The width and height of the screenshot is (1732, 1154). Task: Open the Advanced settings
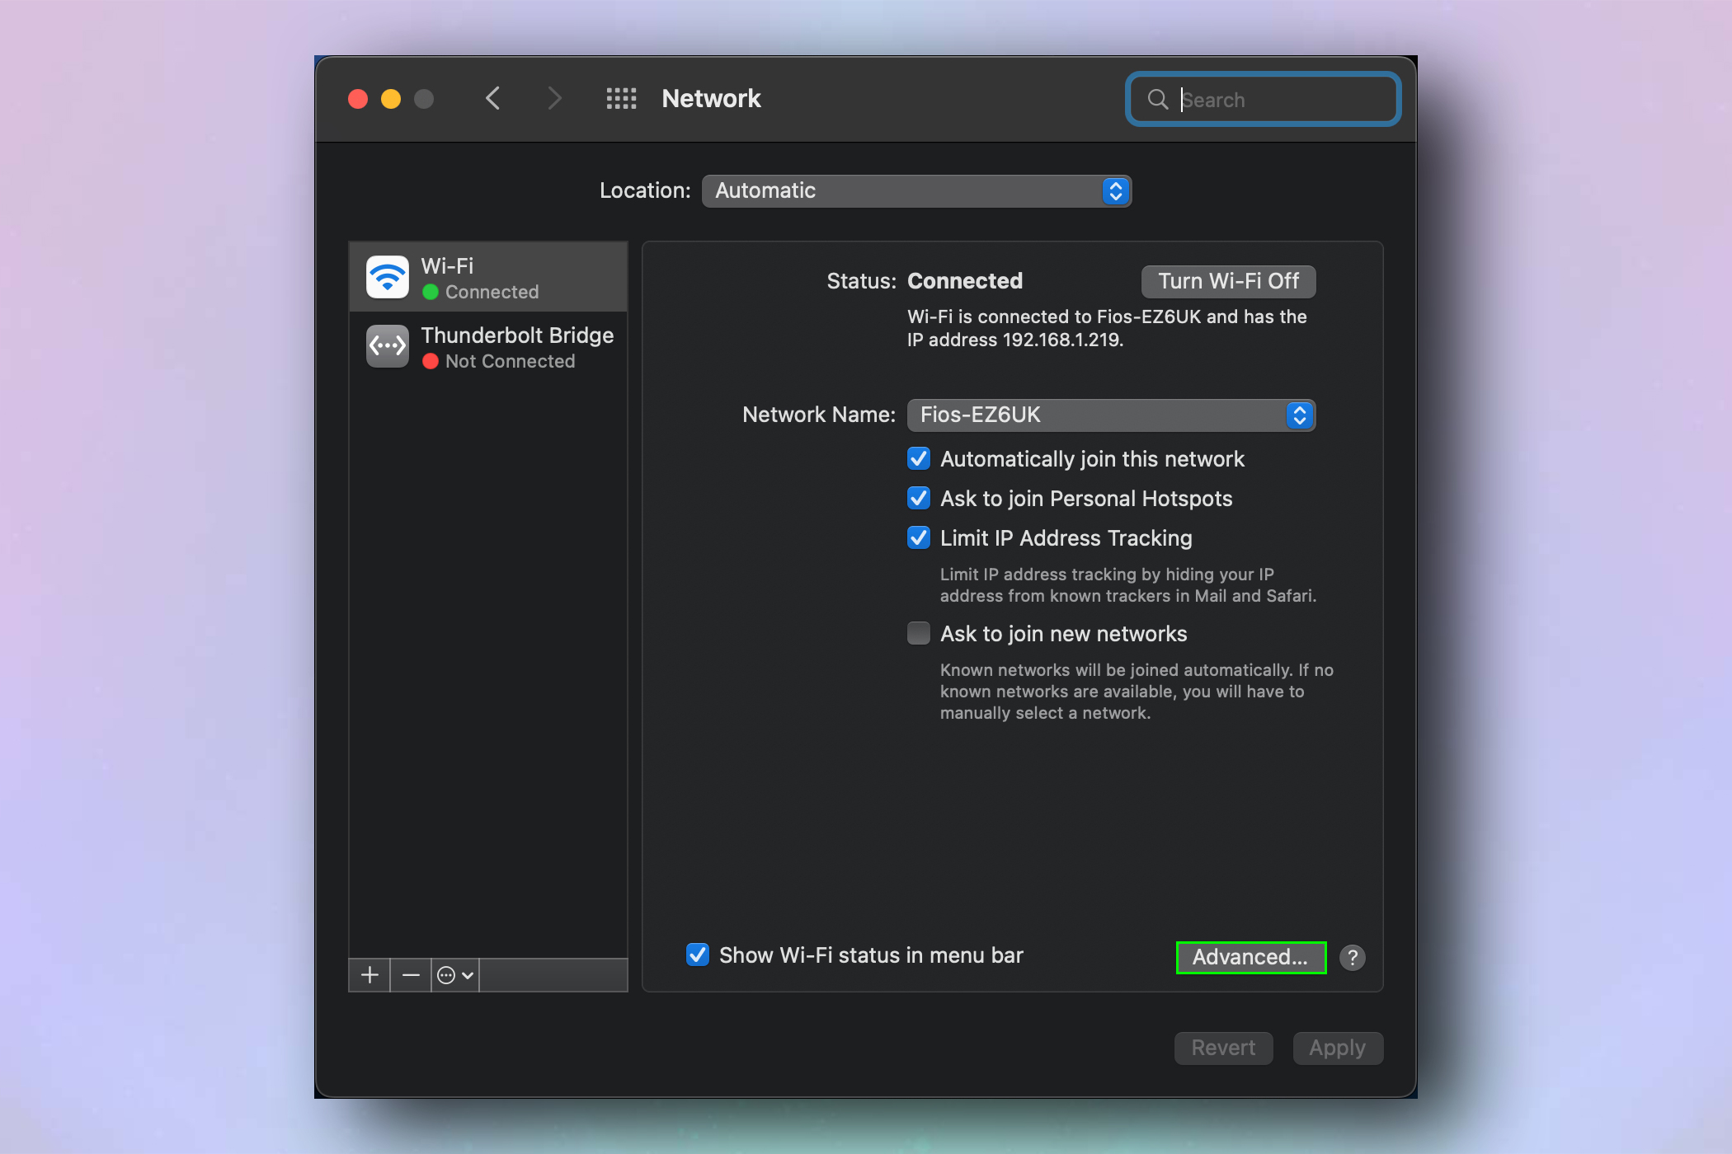1250,957
